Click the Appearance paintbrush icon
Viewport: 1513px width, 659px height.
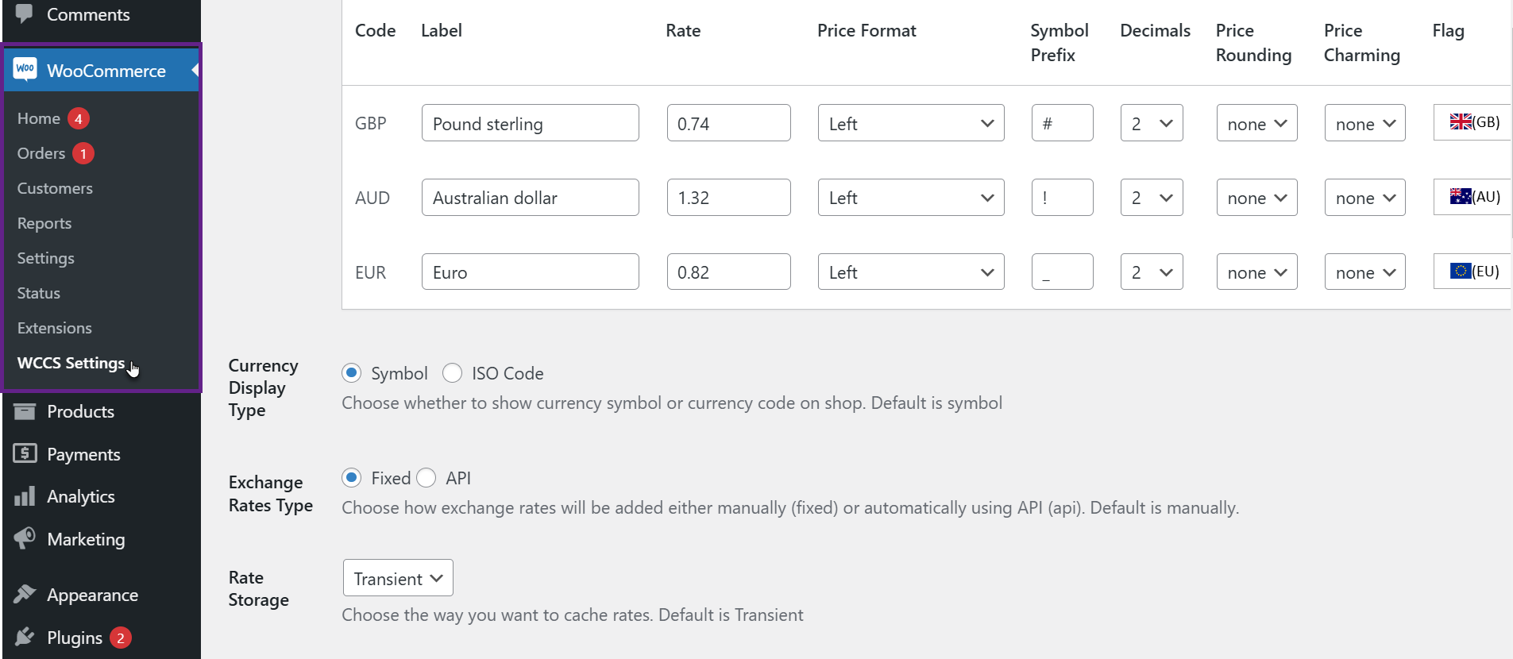point(25,594)
